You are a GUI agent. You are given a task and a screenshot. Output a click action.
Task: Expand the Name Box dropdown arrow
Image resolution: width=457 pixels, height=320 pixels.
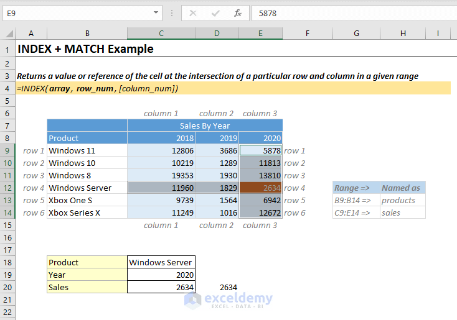coord(156,12)
